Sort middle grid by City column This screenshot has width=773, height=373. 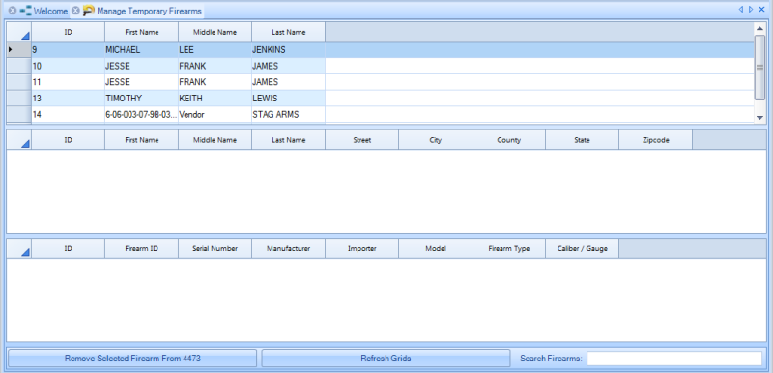click(x=436, y=140)
